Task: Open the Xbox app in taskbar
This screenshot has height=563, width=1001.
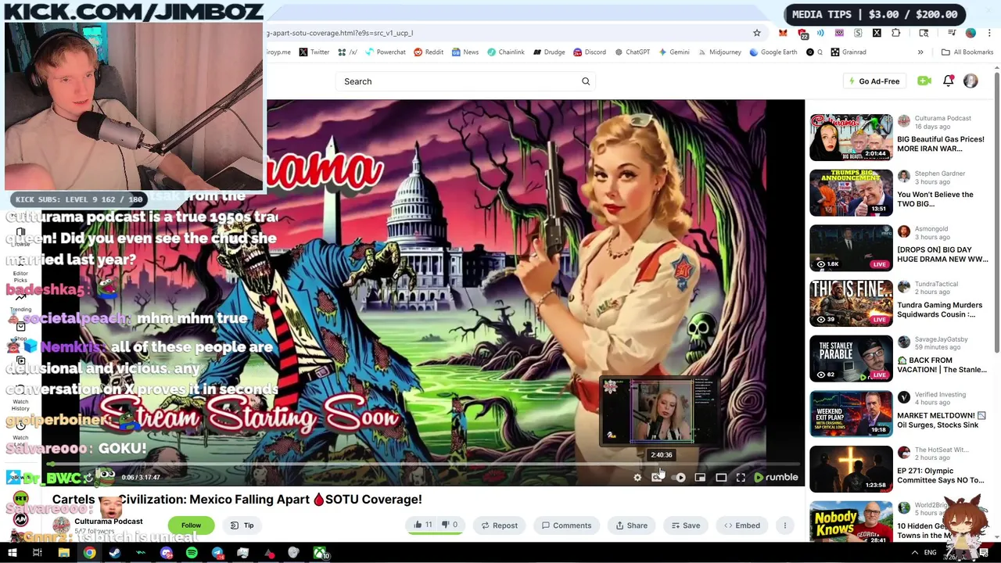Action: [320, 554]
